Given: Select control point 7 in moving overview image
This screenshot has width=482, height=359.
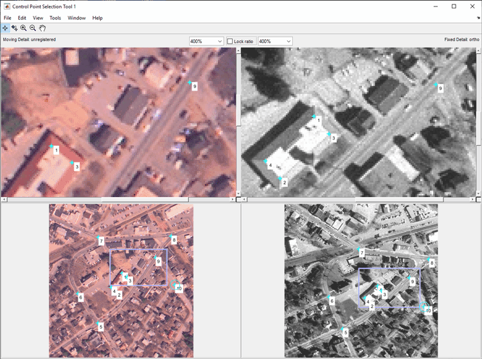Looking at the screenshot, I should coord(98,238).
